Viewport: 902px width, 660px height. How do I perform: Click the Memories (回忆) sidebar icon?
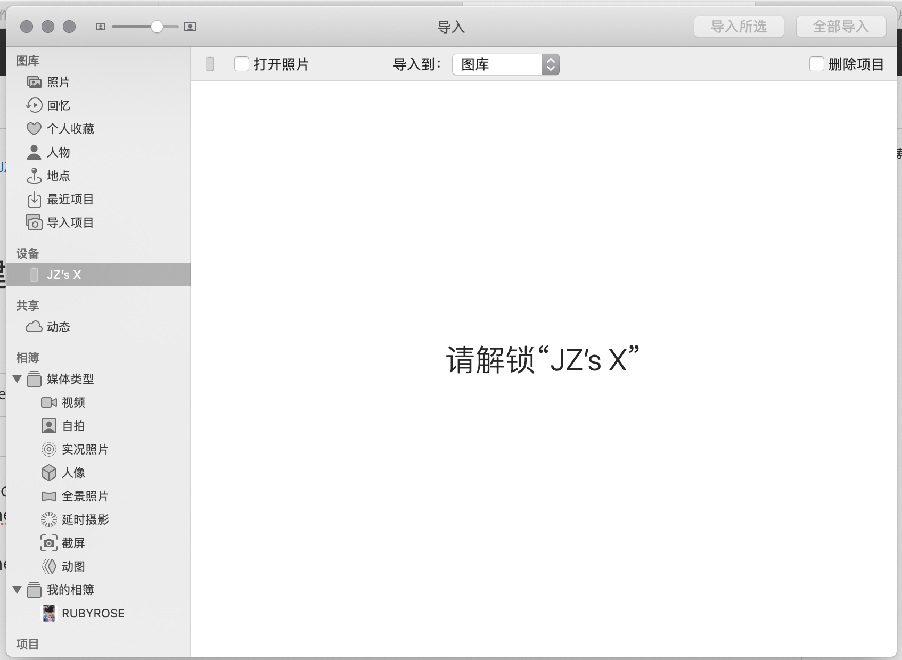point(34,105)
